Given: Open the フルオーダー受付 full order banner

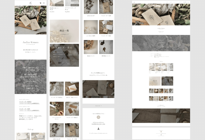Looking at the screenshot, I should click(64, 55).
